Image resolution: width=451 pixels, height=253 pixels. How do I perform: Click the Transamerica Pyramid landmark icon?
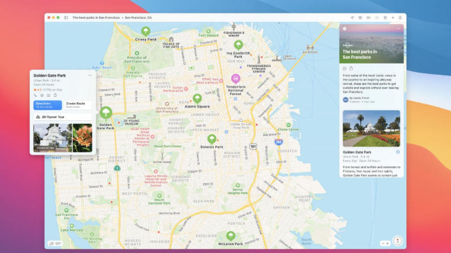(x=259, y=58)
